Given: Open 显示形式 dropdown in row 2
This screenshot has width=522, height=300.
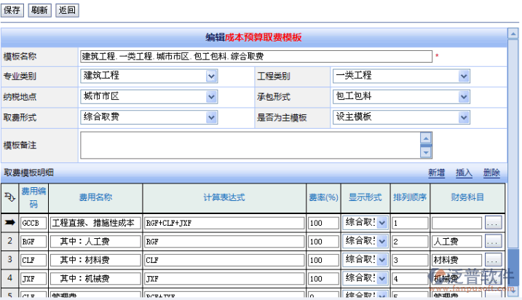Looking at the screenshot, I should (x=381, y=241).
